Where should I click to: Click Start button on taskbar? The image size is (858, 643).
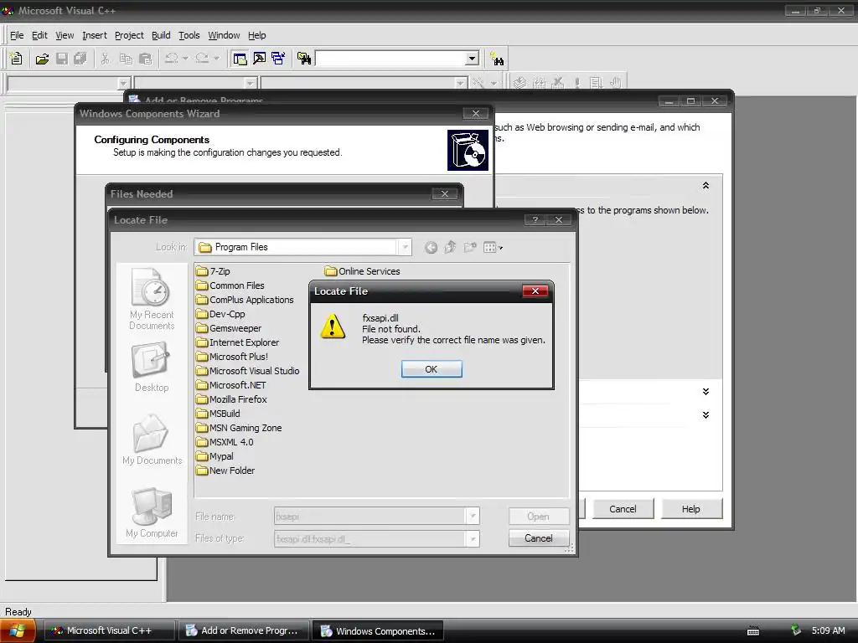point(18,631)
